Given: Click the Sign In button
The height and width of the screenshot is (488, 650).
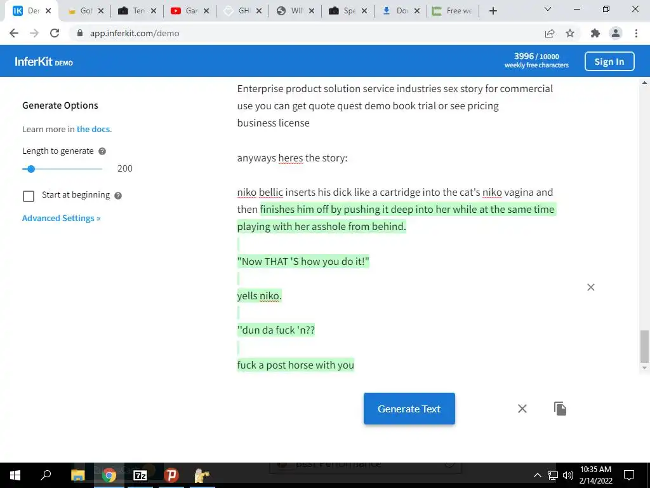Looking at the screenshot, I should pos(609,62).
